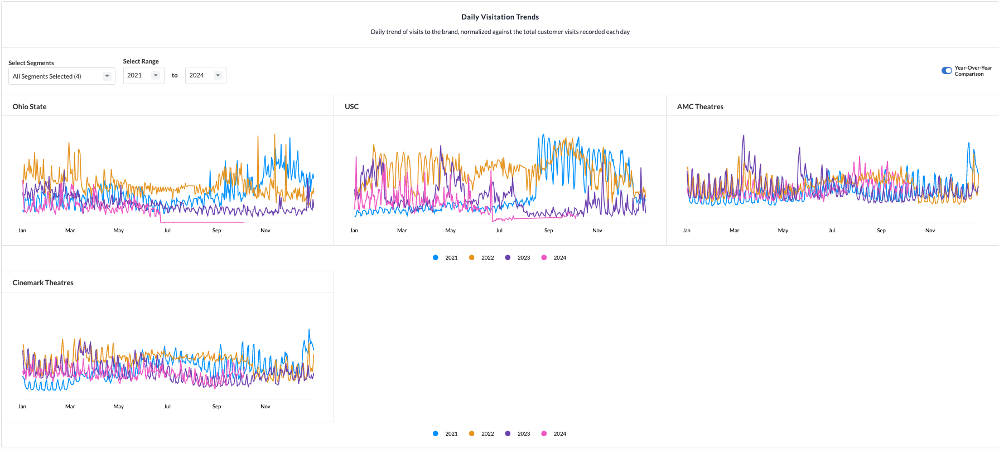Hide the 2024 series via bottom legend label
Screen dimensions: 999x449
tap(559, 433)
